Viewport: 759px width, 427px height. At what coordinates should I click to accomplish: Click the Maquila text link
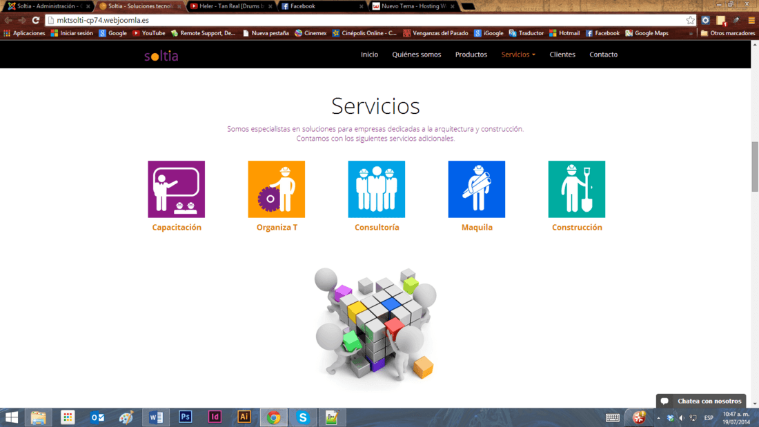[477, 227]
